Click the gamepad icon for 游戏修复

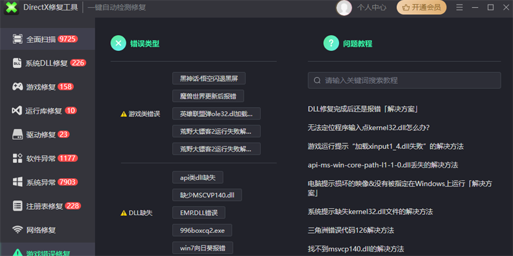click(x=17, y=87)
